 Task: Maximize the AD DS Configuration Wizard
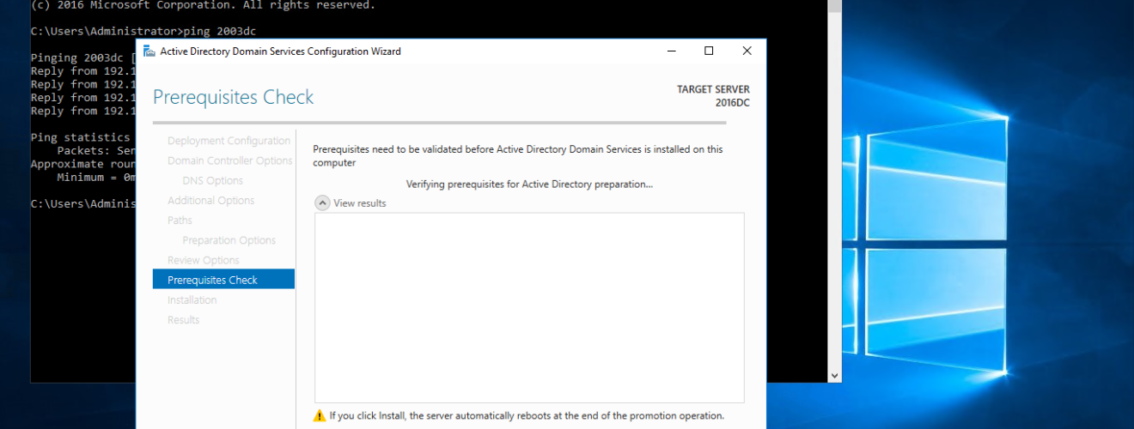(x=709, y=51)
